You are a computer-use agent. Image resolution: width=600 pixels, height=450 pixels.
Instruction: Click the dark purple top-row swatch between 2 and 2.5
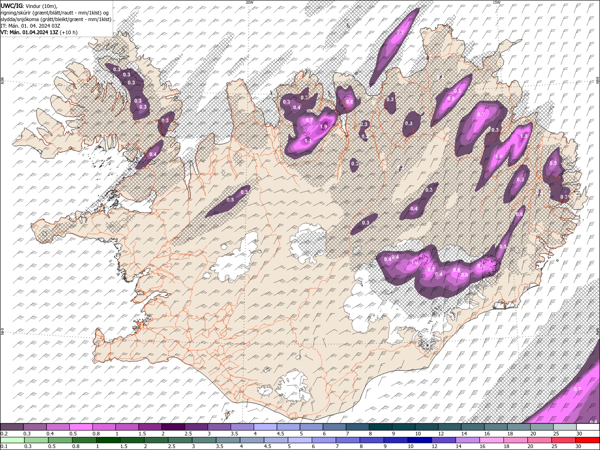(173, 427)
